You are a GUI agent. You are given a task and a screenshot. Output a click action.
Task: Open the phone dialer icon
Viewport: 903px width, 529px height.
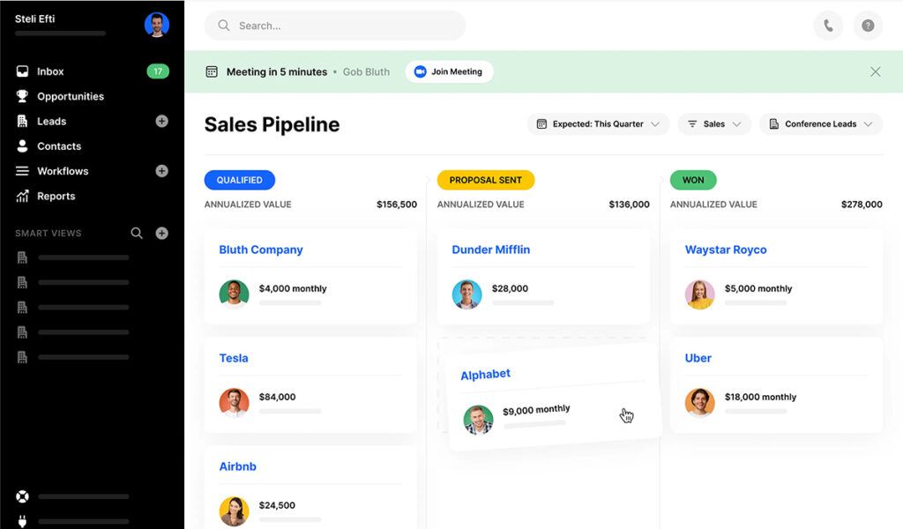coord(828,26)
